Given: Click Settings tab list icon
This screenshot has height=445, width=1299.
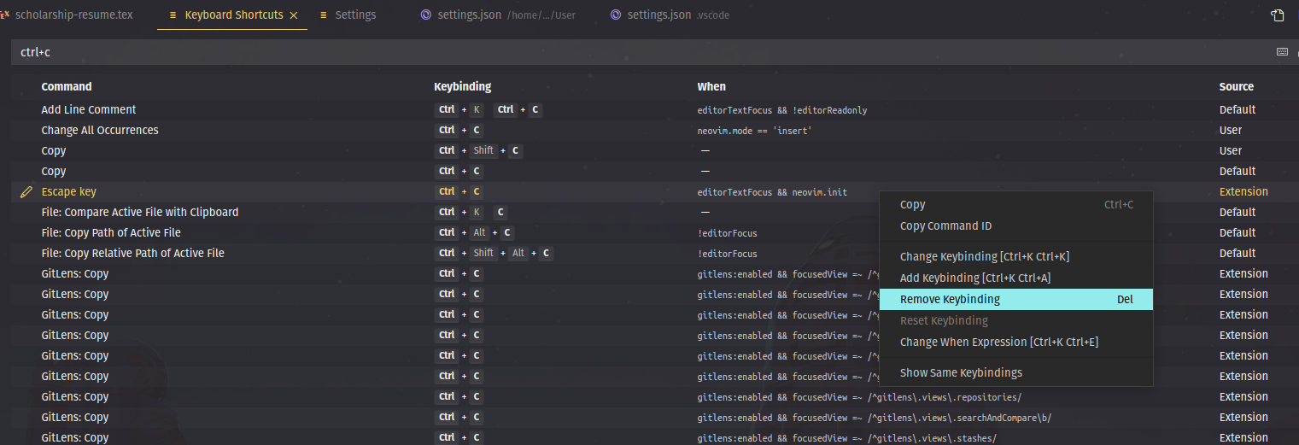Looking at the screenshot, I should coord(324,15).
